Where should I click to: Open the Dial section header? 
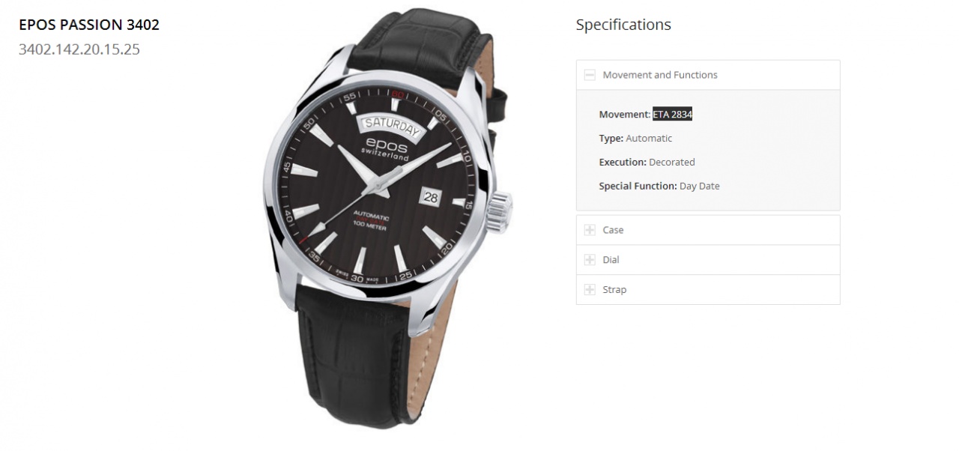point(708,260)
